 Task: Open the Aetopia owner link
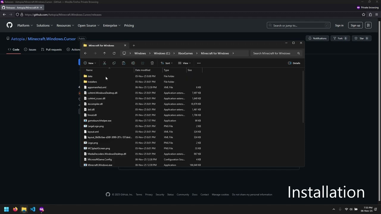[x=18, y=39]
